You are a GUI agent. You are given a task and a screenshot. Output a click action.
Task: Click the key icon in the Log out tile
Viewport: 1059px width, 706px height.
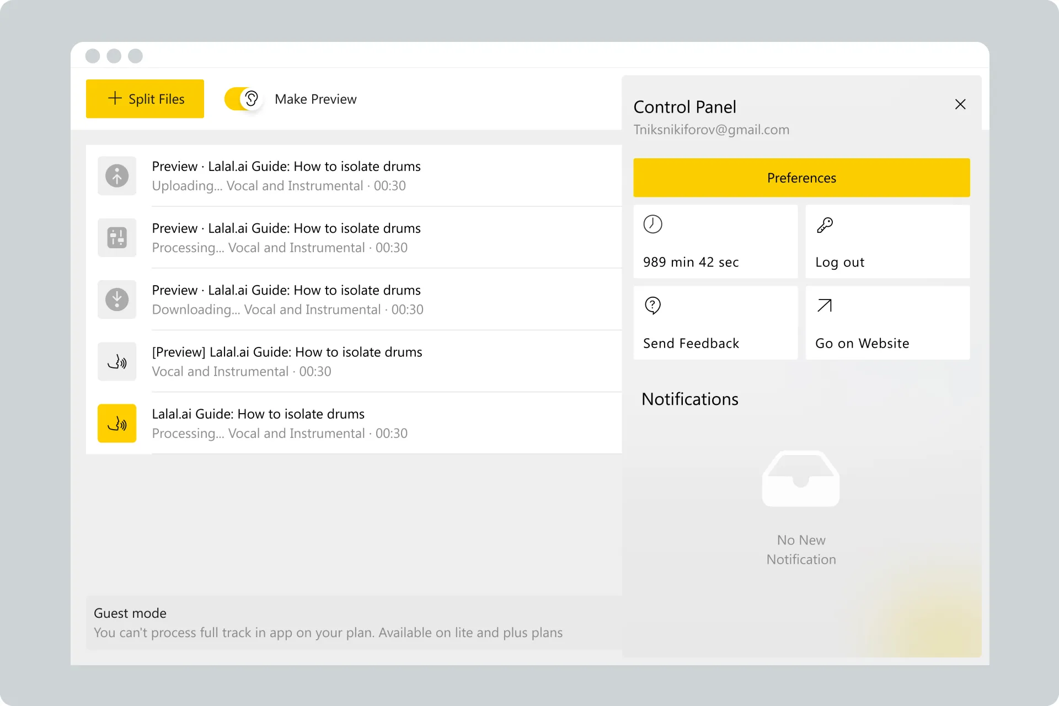825,225
